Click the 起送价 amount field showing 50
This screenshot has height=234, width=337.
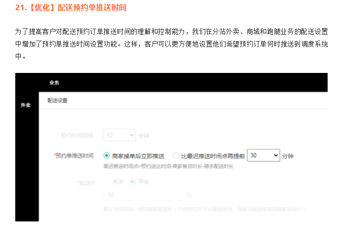(x=142, y=195)
